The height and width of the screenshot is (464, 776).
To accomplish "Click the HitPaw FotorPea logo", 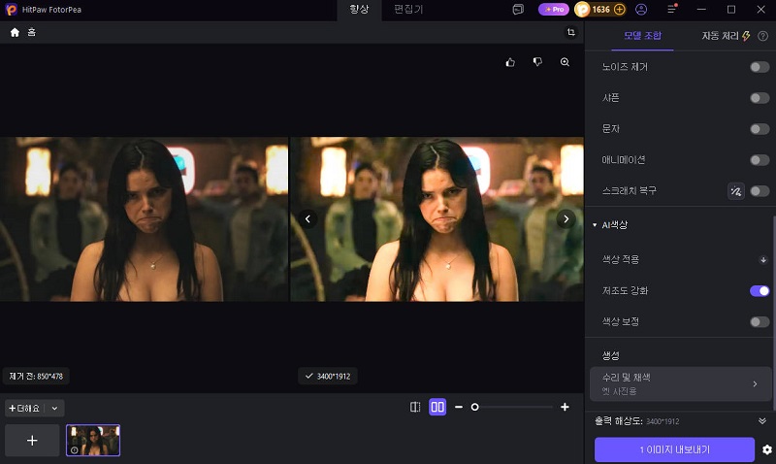I will pos(11,10).
